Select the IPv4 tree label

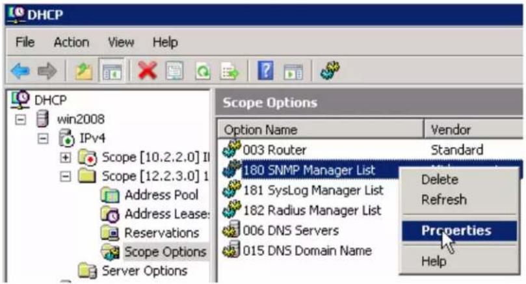[x=92, y=138]
